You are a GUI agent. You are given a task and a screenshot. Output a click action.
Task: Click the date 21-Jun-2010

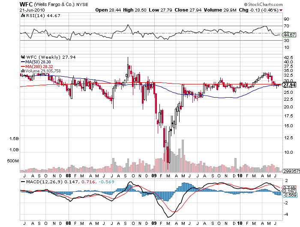tap(32, 10)
